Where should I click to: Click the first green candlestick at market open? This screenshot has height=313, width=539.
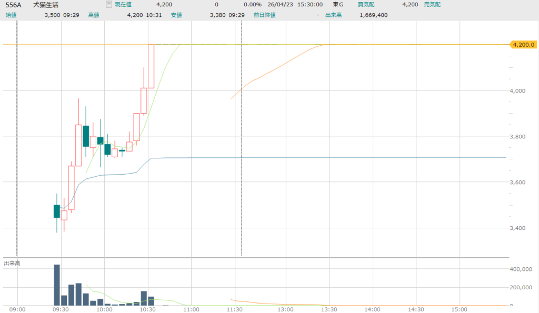[x=57, y=211]
